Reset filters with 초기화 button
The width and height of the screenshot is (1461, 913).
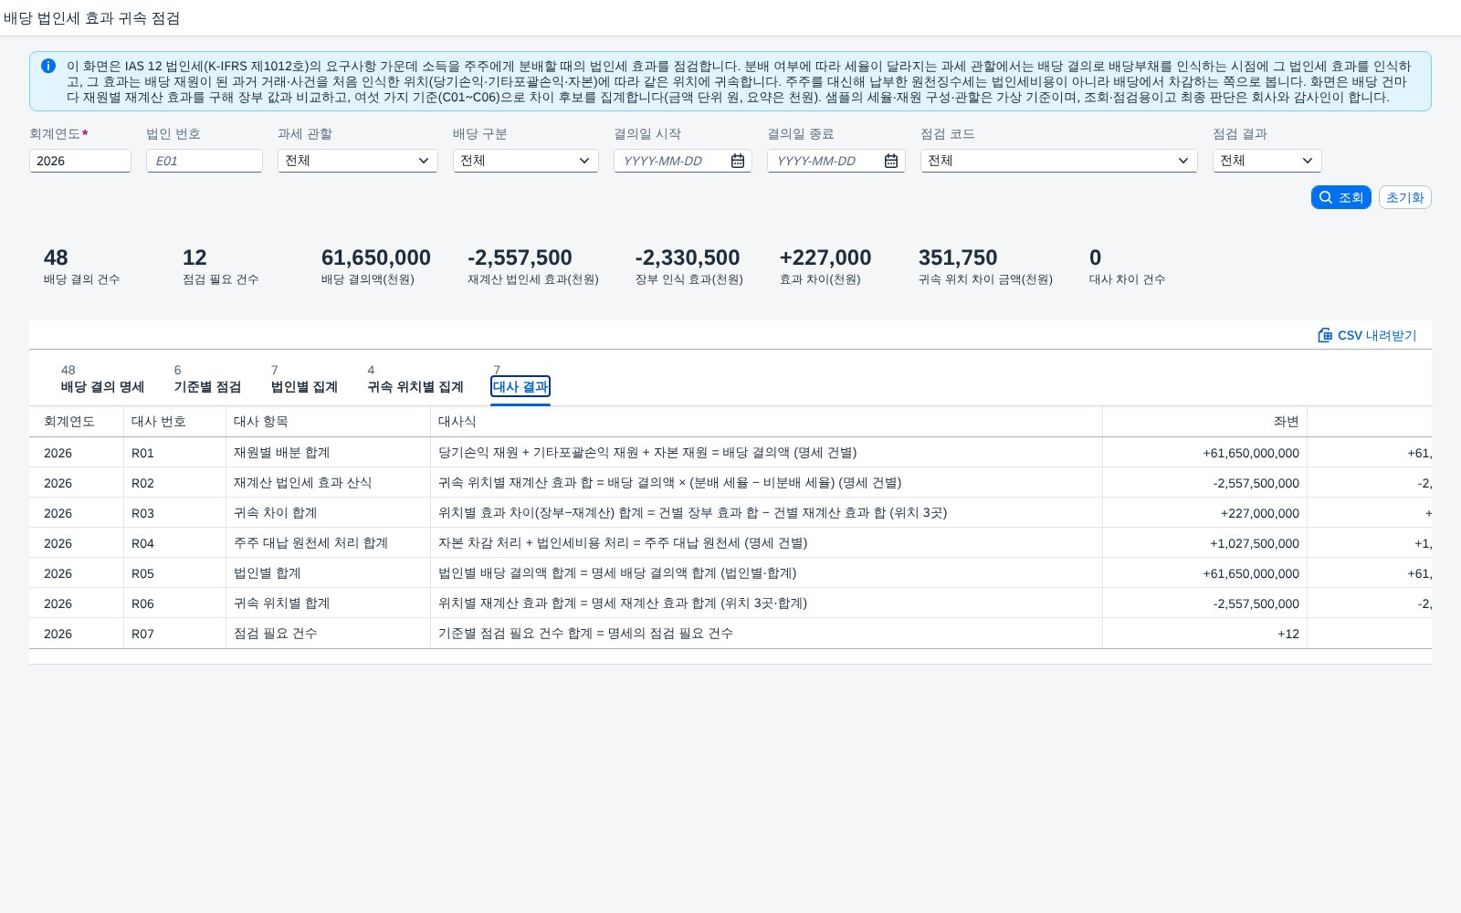coord(1404,197)
